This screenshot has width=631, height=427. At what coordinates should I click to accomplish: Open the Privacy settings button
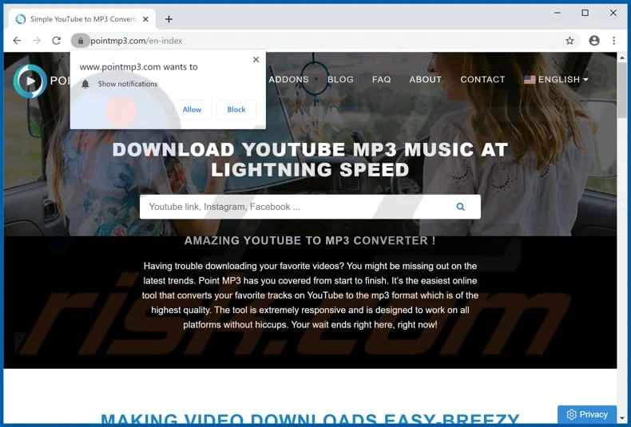(x=587, y=414)
